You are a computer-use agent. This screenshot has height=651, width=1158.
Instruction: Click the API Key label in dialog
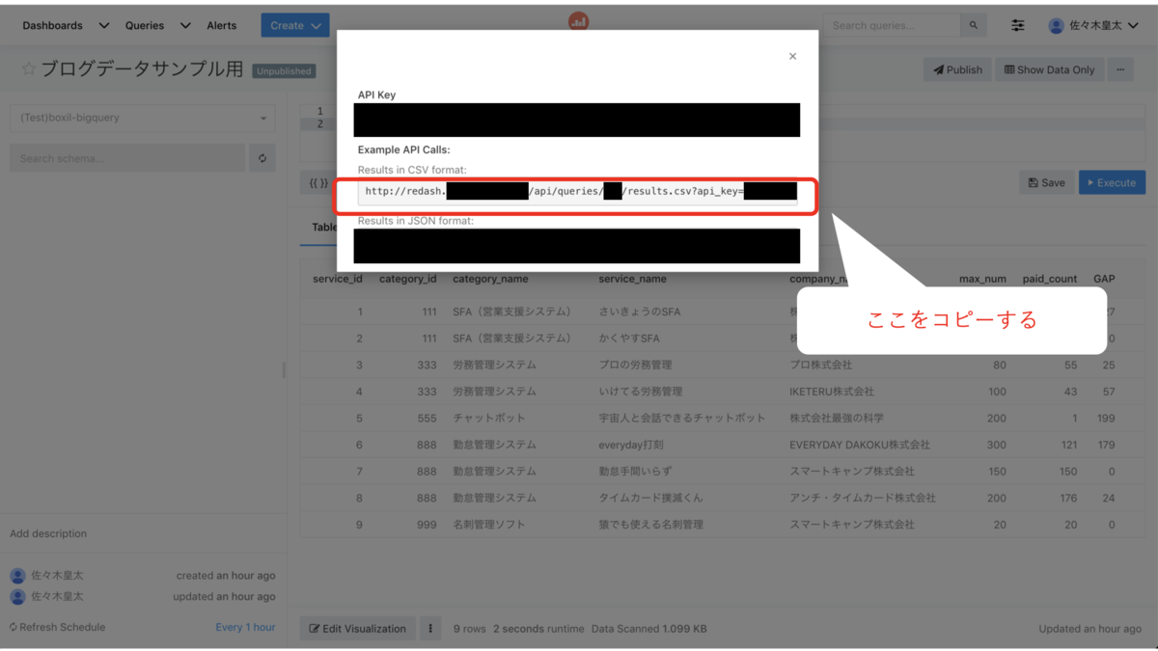tap(376, 95)
